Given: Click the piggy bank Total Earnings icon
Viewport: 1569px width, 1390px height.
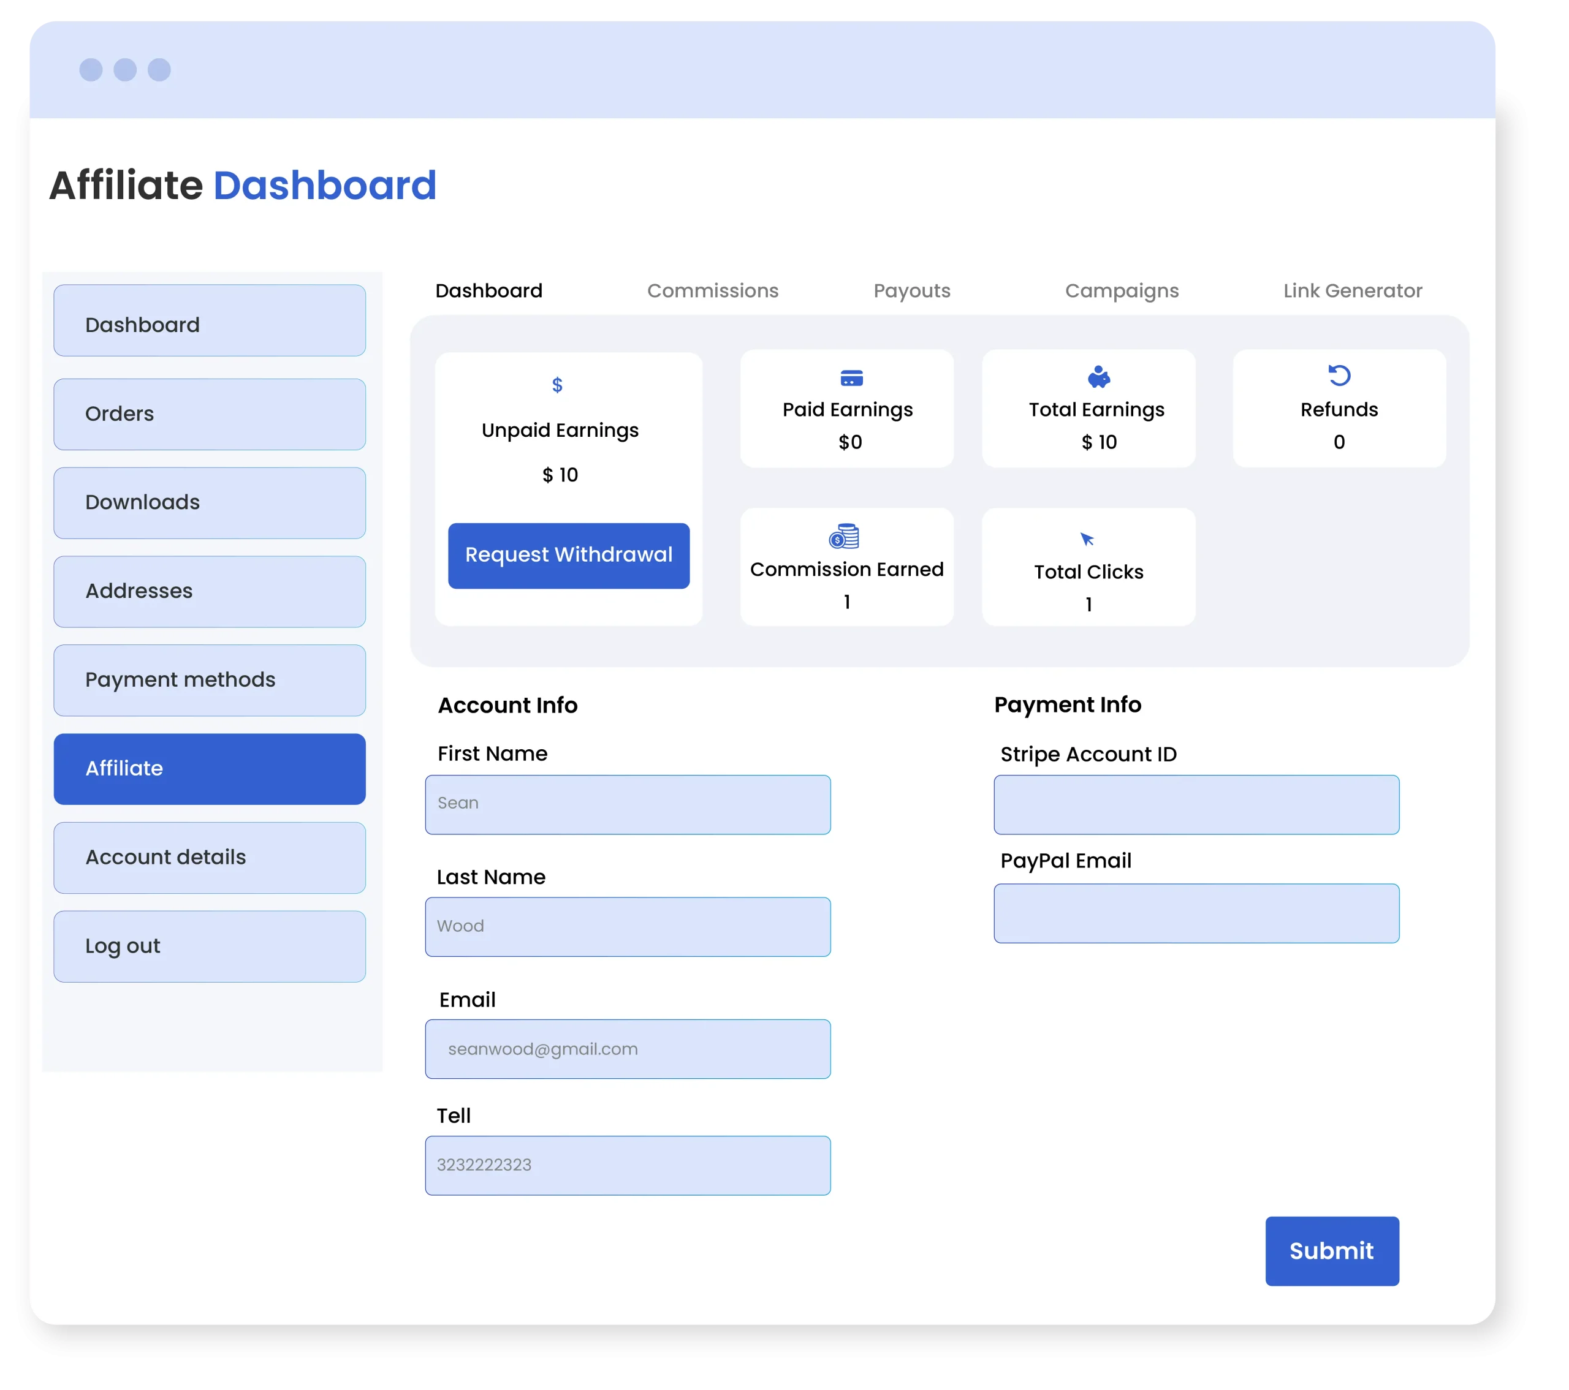Looking at the screenshot, I should click(1098, 377).
